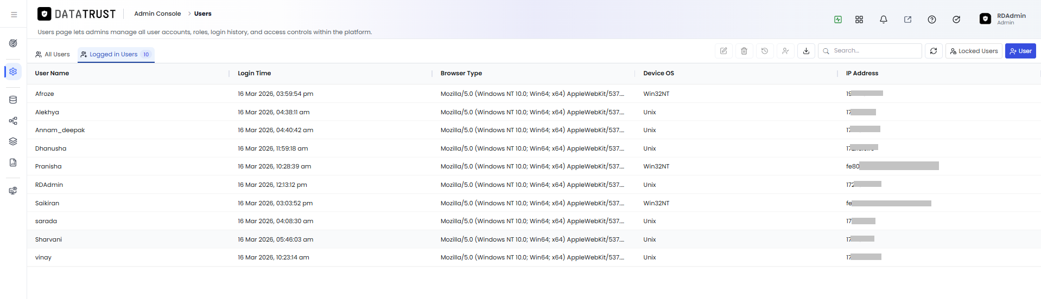Sort by the Login Time column header
The height and width of the screenshot is (299, 1041).
pos(254,73)
